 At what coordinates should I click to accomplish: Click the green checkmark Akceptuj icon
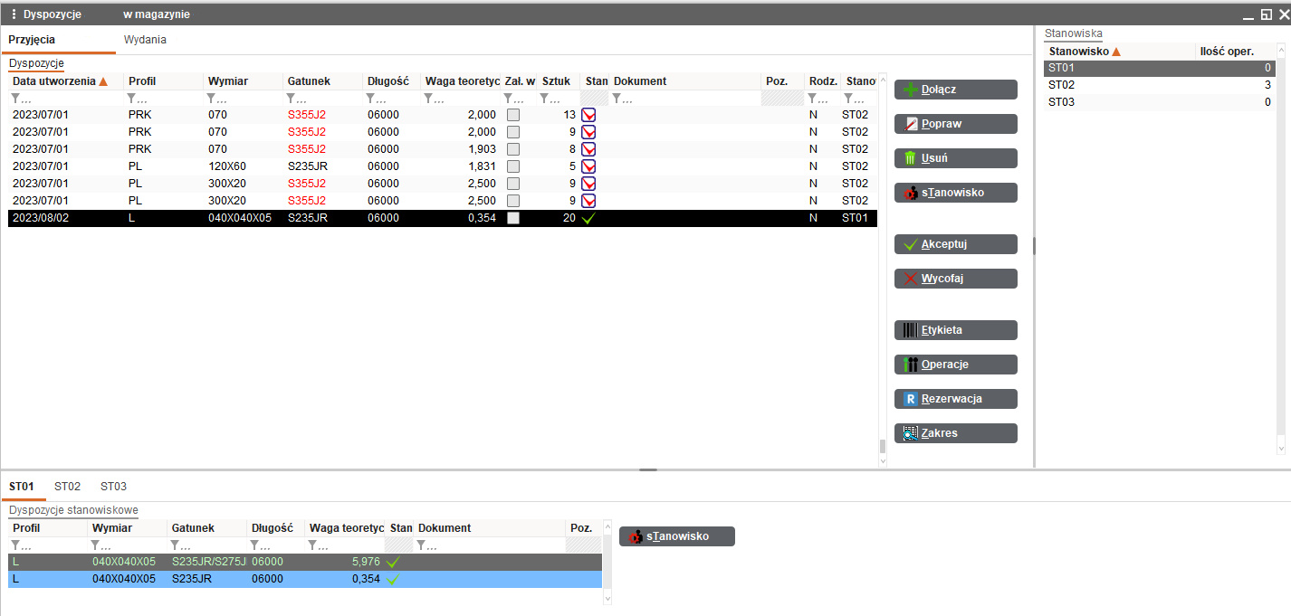pos(911,244)
